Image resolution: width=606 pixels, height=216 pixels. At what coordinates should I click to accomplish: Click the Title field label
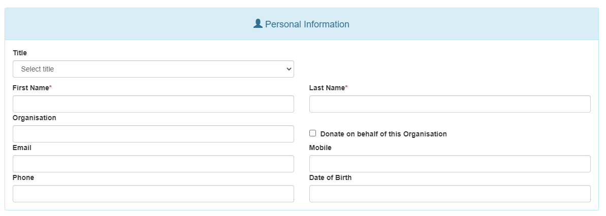pos(20,53)
